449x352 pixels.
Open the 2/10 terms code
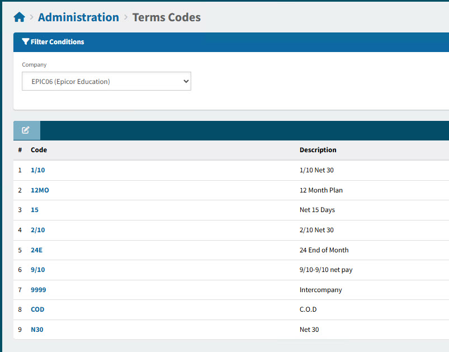[x=37, y=230]
